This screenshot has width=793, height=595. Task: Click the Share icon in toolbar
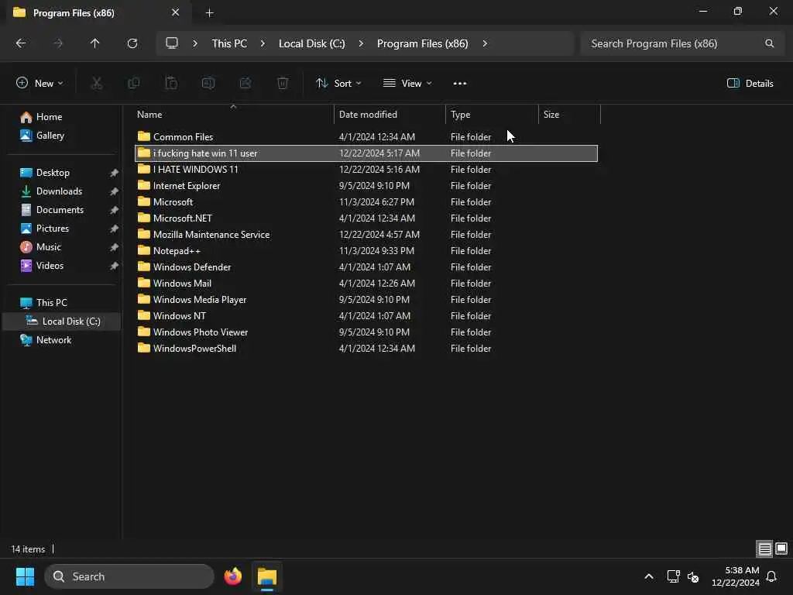click(x=245, y=83)
